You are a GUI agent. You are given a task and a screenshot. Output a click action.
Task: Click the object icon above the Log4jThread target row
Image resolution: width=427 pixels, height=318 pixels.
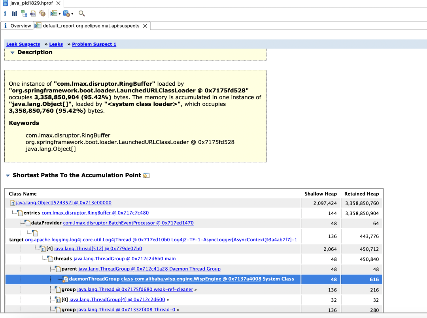click(x=35, y=233)
